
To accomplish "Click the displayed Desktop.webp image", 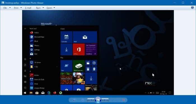I will coord(98,53).
